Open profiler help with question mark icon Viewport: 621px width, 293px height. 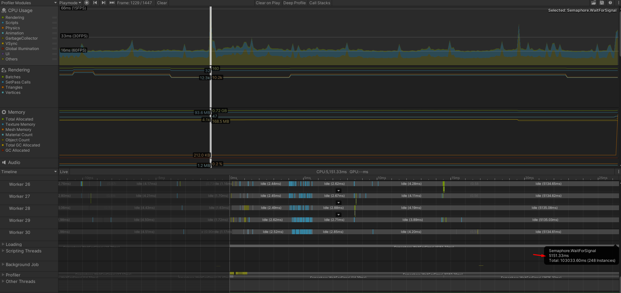coord(610,3)
